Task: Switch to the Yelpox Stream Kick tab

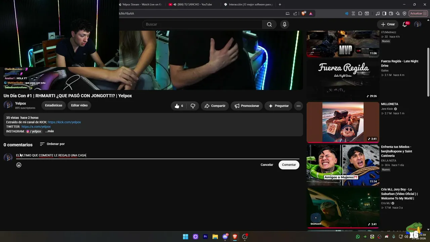Action: tap(140, 4)
